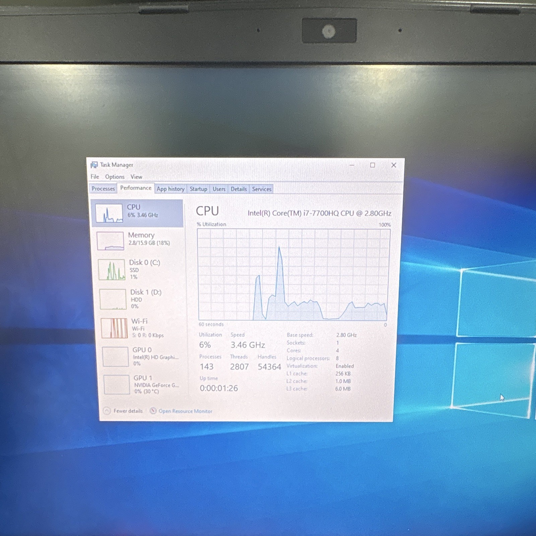Click the Resource Monitor gauge icon

tap(153, 411)
